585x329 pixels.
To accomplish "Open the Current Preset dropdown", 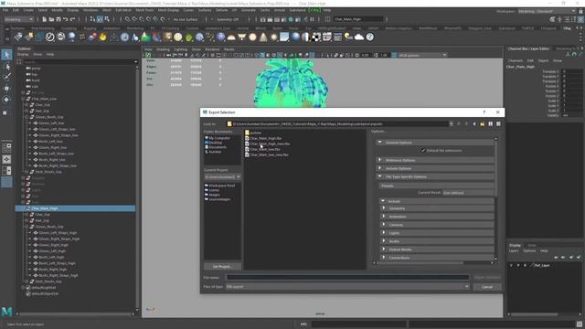I will coord(468,193).
